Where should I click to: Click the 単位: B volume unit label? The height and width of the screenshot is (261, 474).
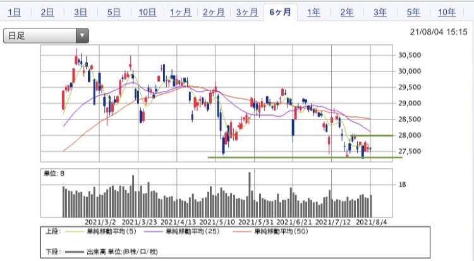point(54,174)
